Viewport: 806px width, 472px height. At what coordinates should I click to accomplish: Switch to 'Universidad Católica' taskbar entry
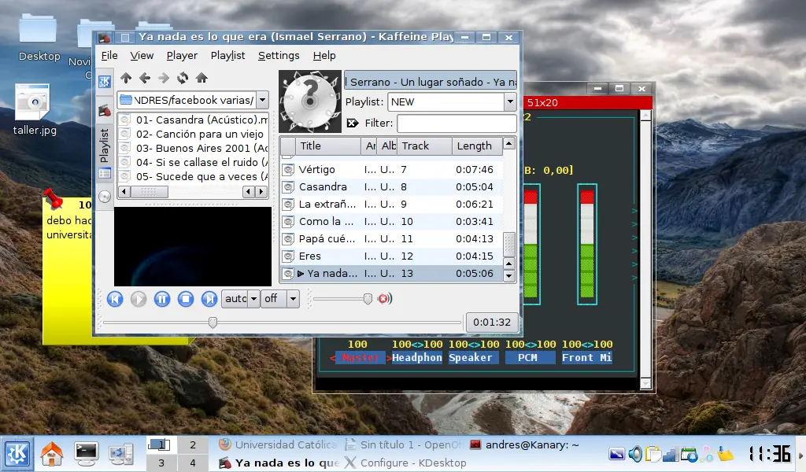click(278, 444)
